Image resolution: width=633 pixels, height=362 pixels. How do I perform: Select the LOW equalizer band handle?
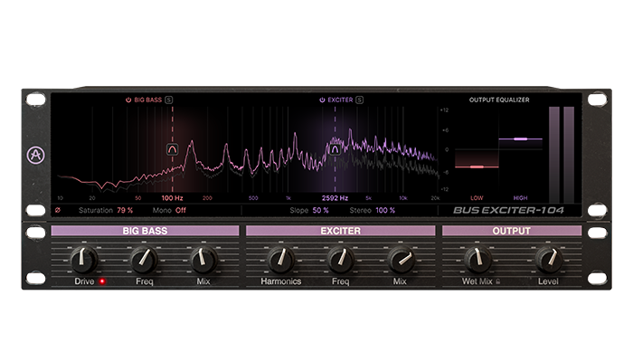[x=477, y=167]
